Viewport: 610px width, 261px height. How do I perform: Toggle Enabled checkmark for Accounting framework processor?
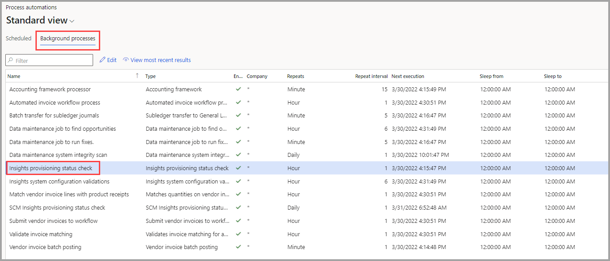[x=239, y=89]
